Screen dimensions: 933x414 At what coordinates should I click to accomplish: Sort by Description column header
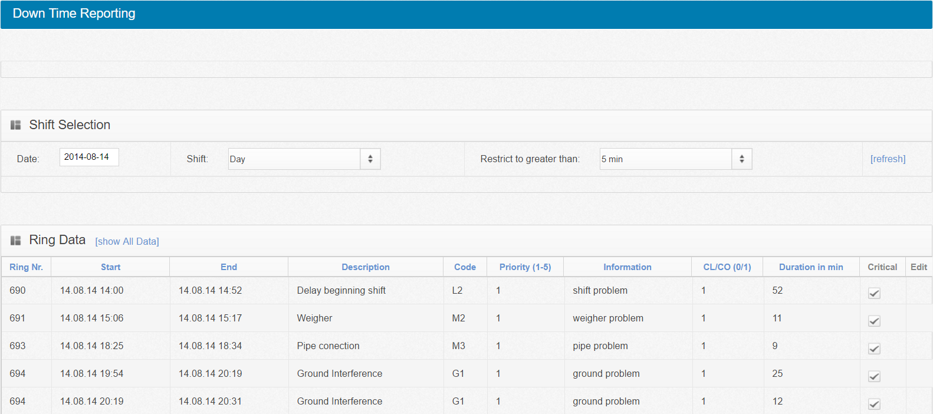click(366, 267)
